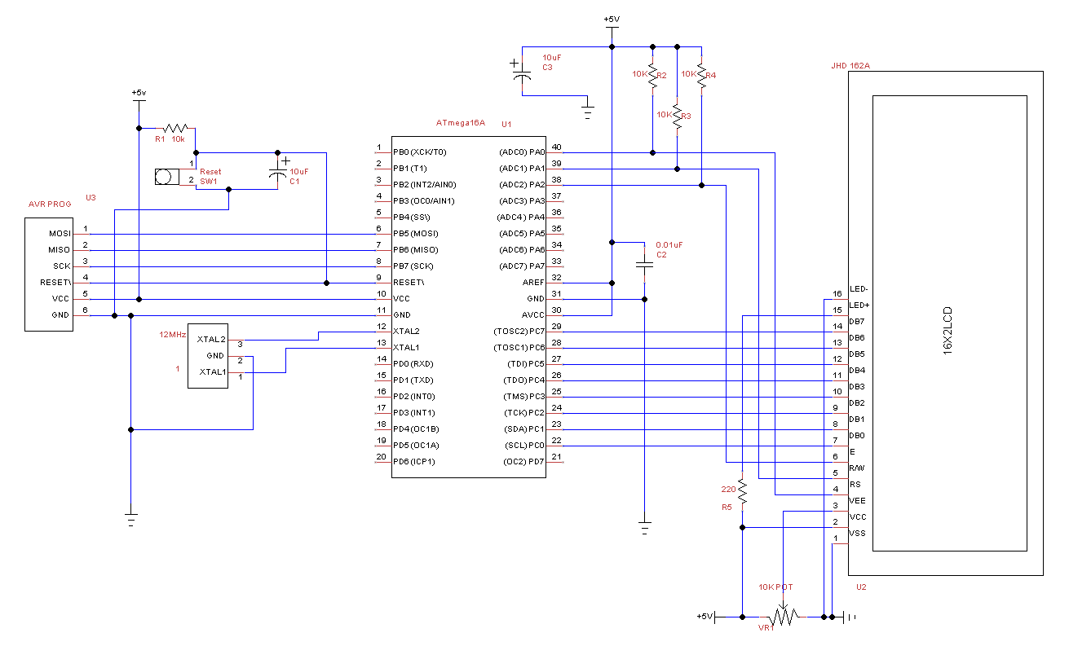Image resolution: width=1069 pixels, height=646 pixels.
Task: Click the (ADC7) PA7 pin label
Action: point(520,266)
